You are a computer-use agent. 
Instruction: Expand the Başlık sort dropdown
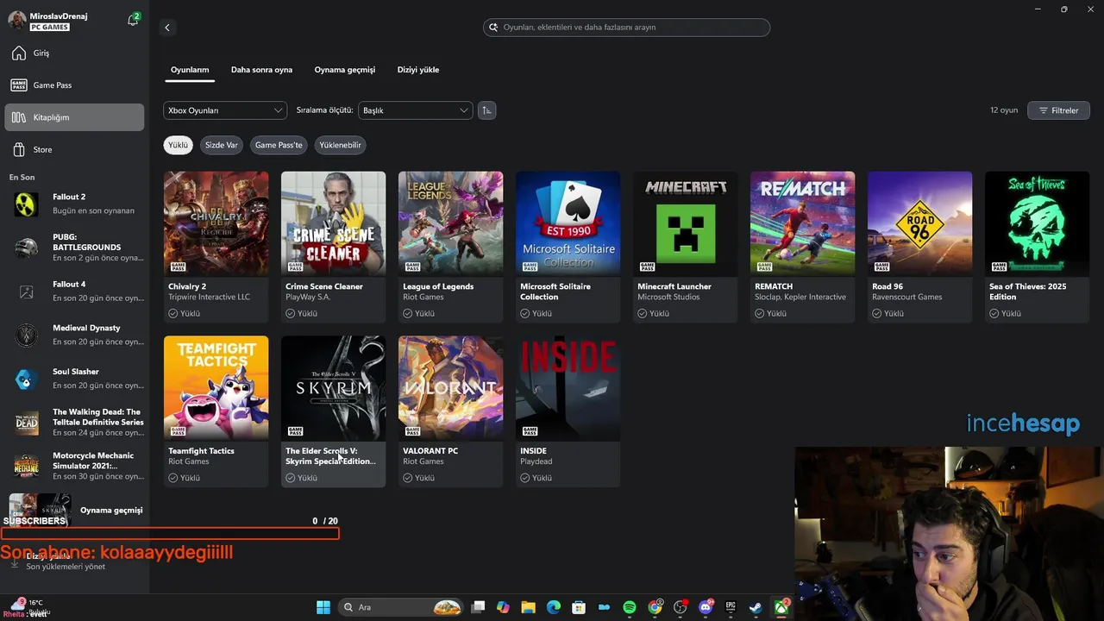(415, 110)
